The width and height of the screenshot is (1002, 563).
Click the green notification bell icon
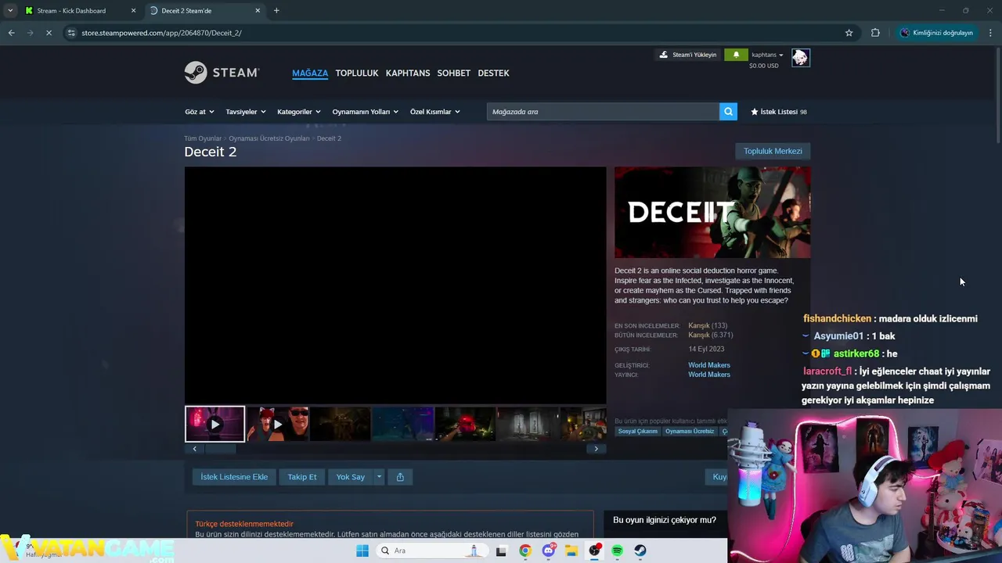click(x=735, y=55)
